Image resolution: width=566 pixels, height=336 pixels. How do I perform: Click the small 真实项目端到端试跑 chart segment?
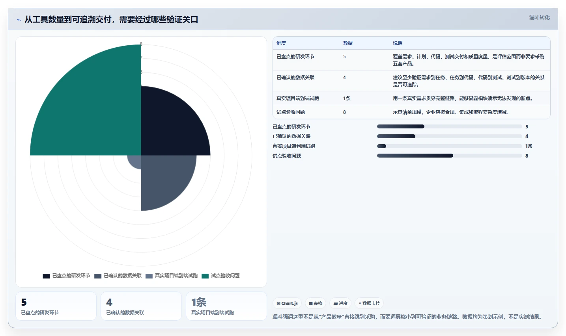pos(136,161)
